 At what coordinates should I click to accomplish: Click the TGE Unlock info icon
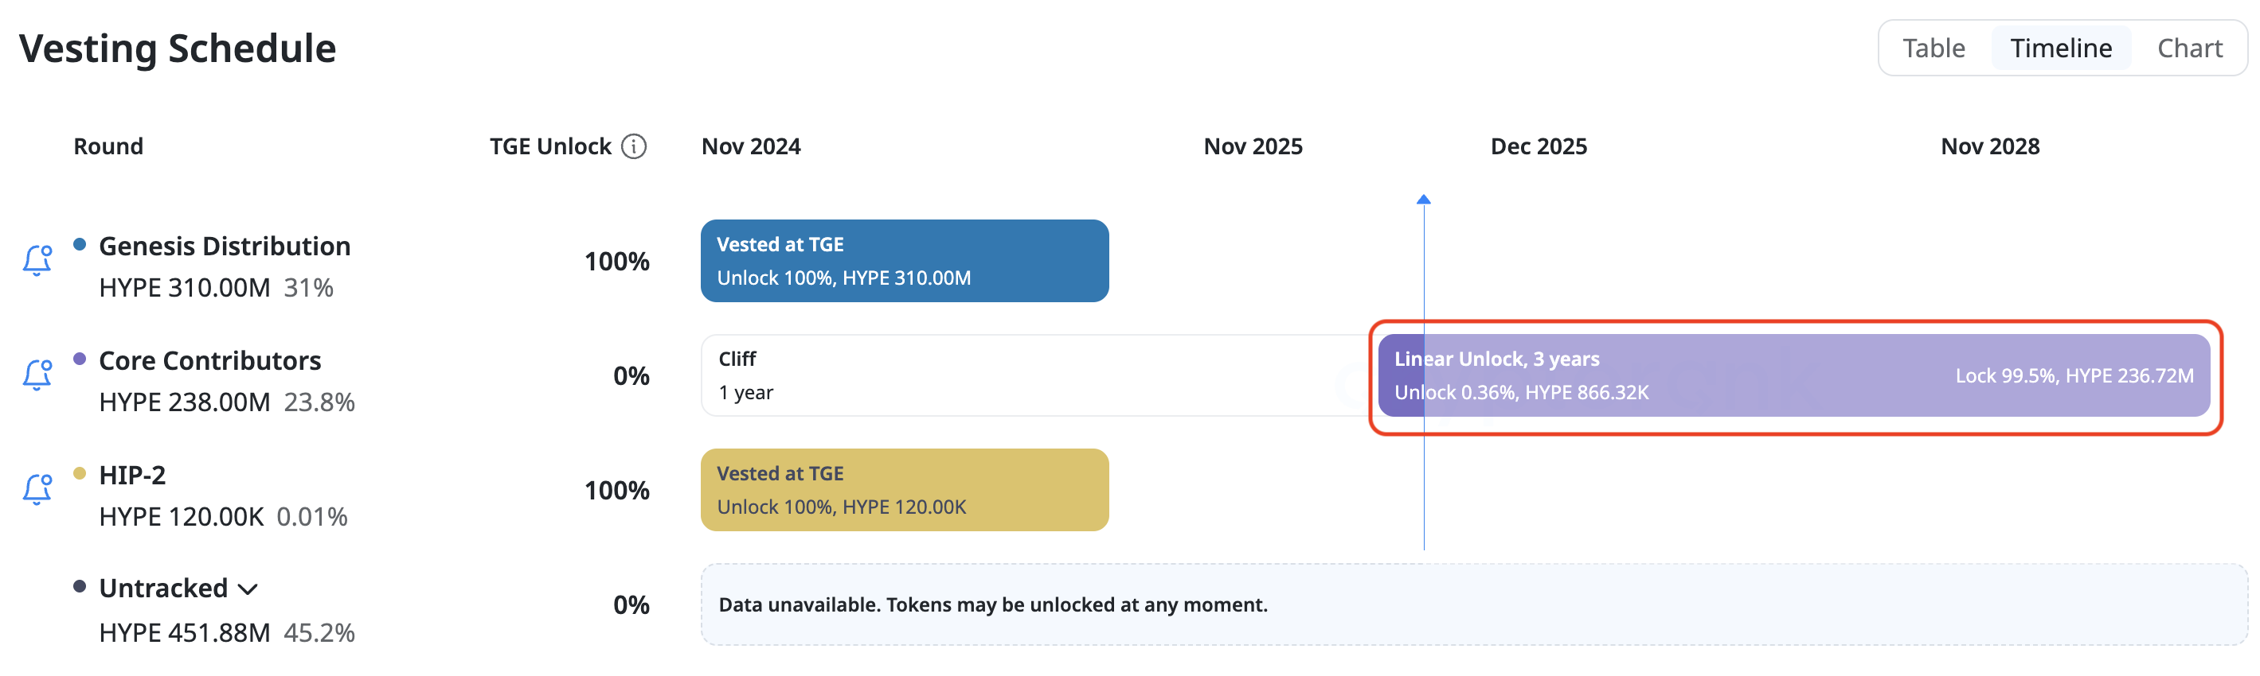click(633, 146)
